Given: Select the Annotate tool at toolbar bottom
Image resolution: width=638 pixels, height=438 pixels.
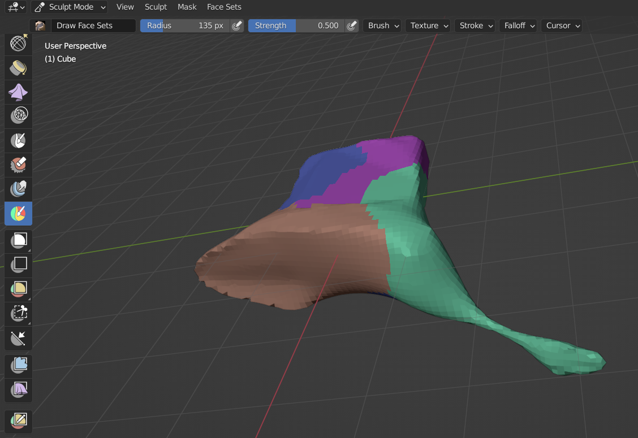Looking at the screenshot, I should (18, 419).
